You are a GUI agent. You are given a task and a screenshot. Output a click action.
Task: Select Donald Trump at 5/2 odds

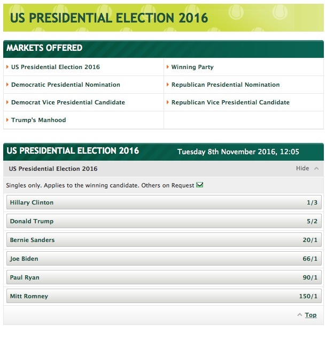click(x=164, y=221)
